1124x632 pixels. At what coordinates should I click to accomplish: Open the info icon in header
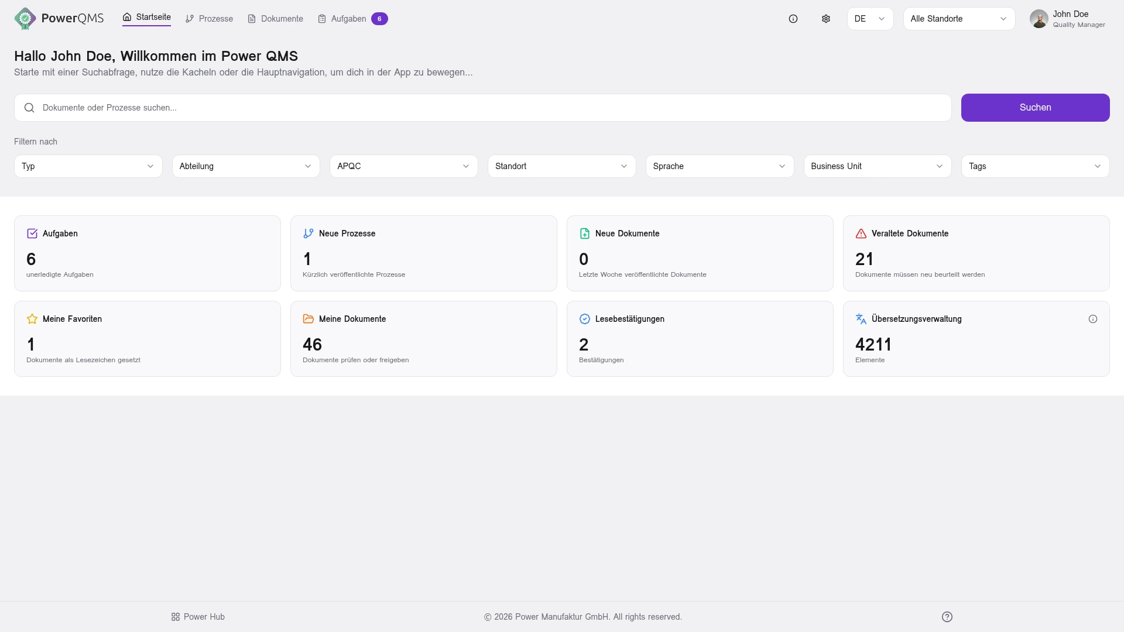[793, 19]
